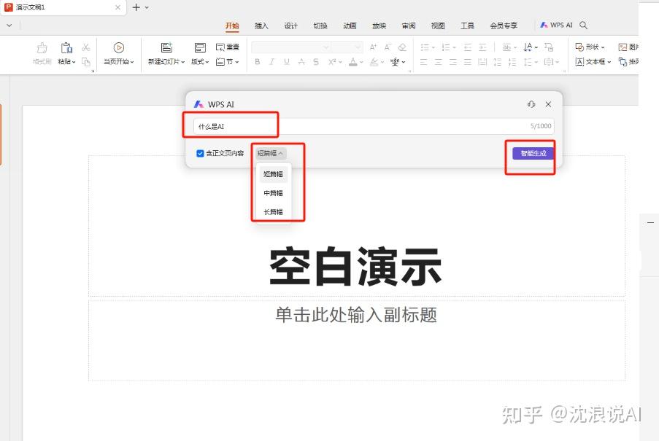Open WPS AI from the ribbon
The width and height of the screenshot is (659, 441).
click(556, 26)
